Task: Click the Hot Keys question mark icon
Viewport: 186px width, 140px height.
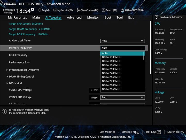Action: [x=159, y=132]
